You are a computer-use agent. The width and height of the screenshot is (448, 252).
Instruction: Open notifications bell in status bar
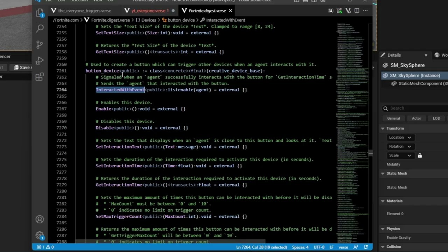pos(366,247)
